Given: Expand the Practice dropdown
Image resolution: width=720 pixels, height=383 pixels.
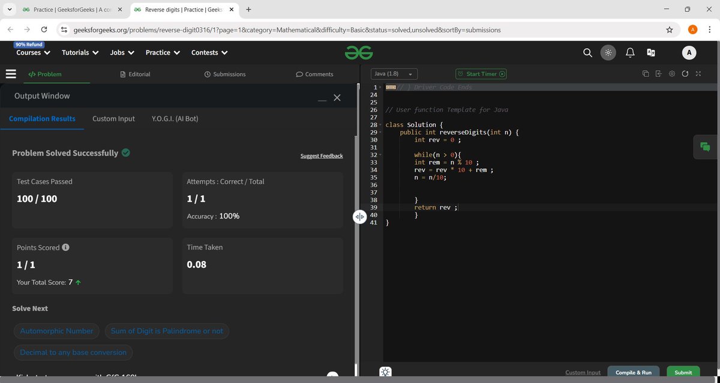Looking at the screenshot, I should point(163,53).
